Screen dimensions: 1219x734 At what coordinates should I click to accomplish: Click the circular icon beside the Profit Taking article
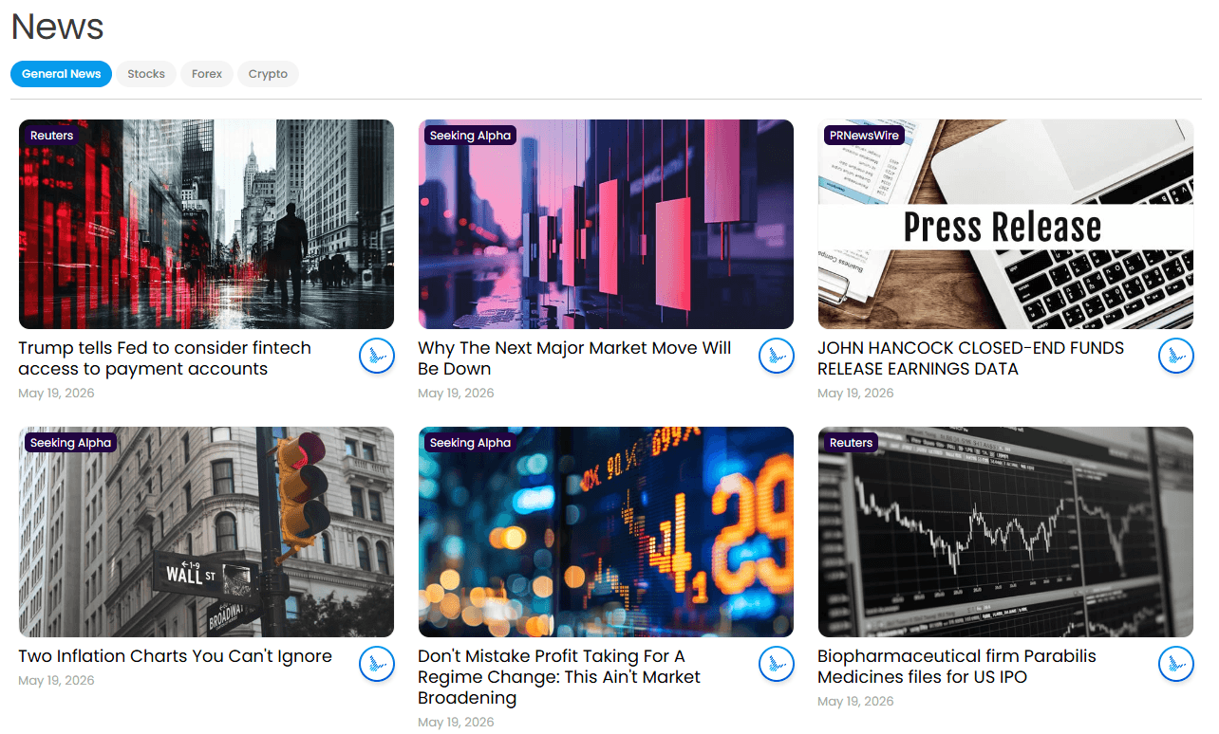tap(777, 664)
